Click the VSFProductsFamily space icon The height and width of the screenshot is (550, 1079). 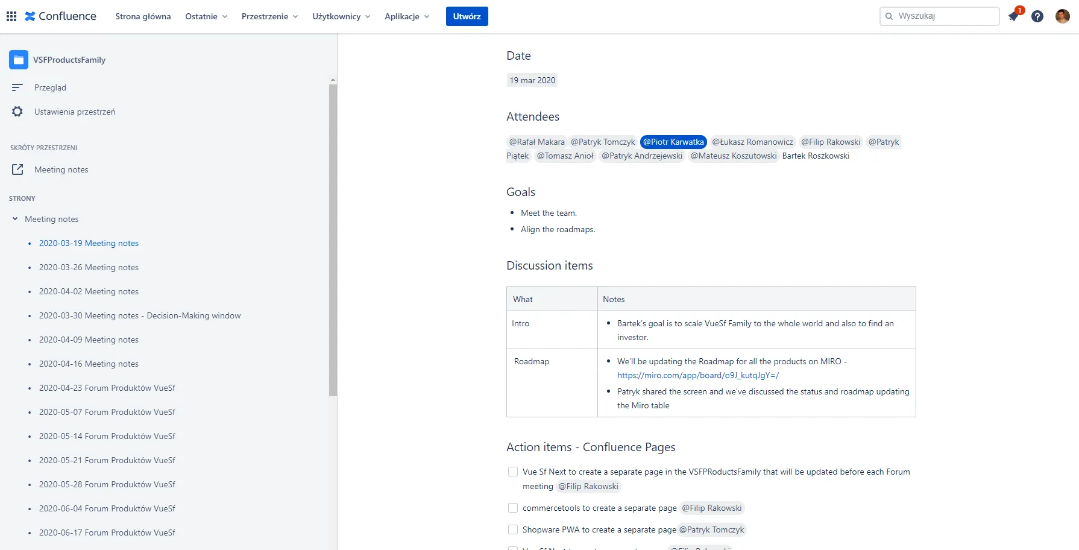pyautogui.click(x=19, y=60)
